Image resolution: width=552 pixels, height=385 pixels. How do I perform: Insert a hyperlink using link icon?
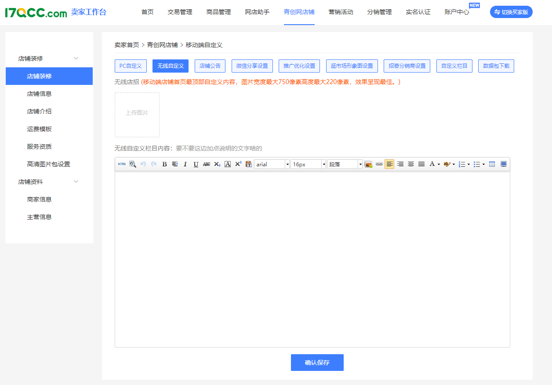coord(379,164)
